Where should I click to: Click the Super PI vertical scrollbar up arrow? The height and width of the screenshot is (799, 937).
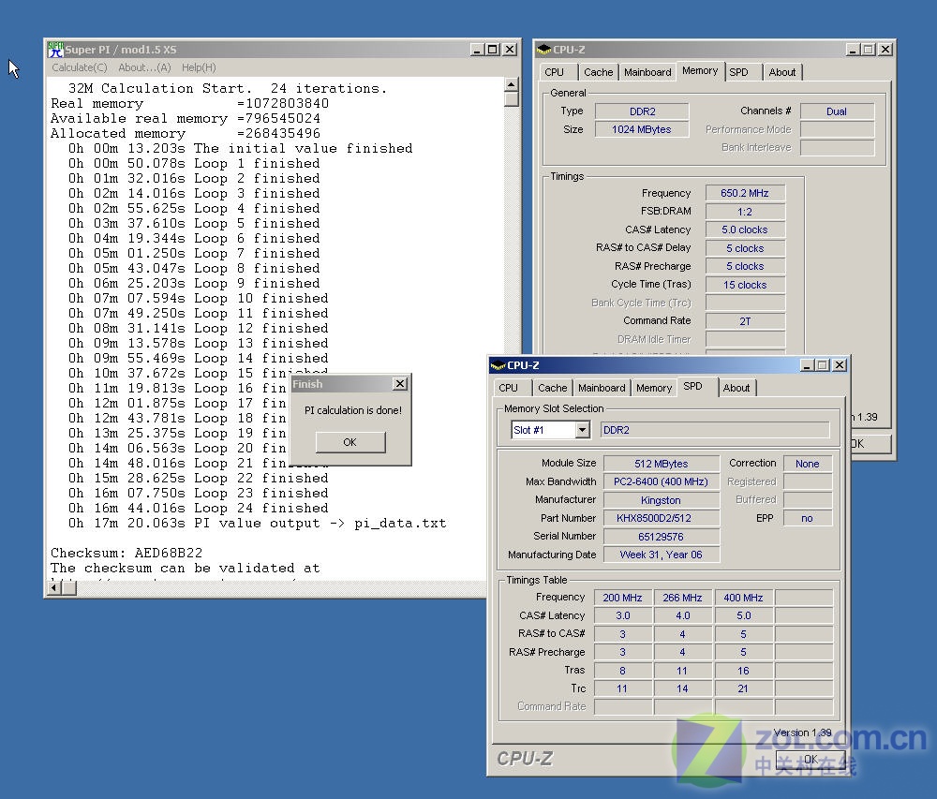click(x=511, y=84)
